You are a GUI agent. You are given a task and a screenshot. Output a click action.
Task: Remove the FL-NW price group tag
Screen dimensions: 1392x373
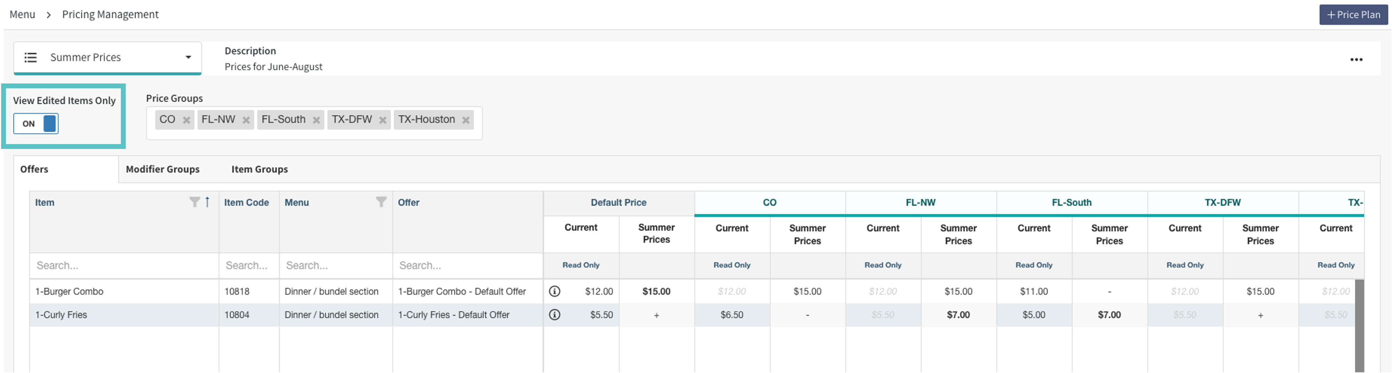click(246, 120)
